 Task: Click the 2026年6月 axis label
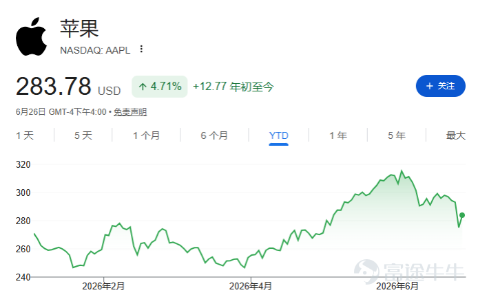397,287
